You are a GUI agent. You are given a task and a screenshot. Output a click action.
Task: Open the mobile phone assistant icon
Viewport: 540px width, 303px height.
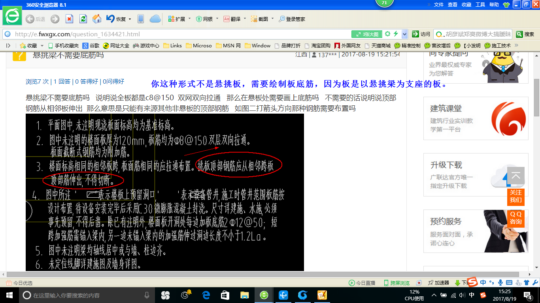[x=140, y=19]
